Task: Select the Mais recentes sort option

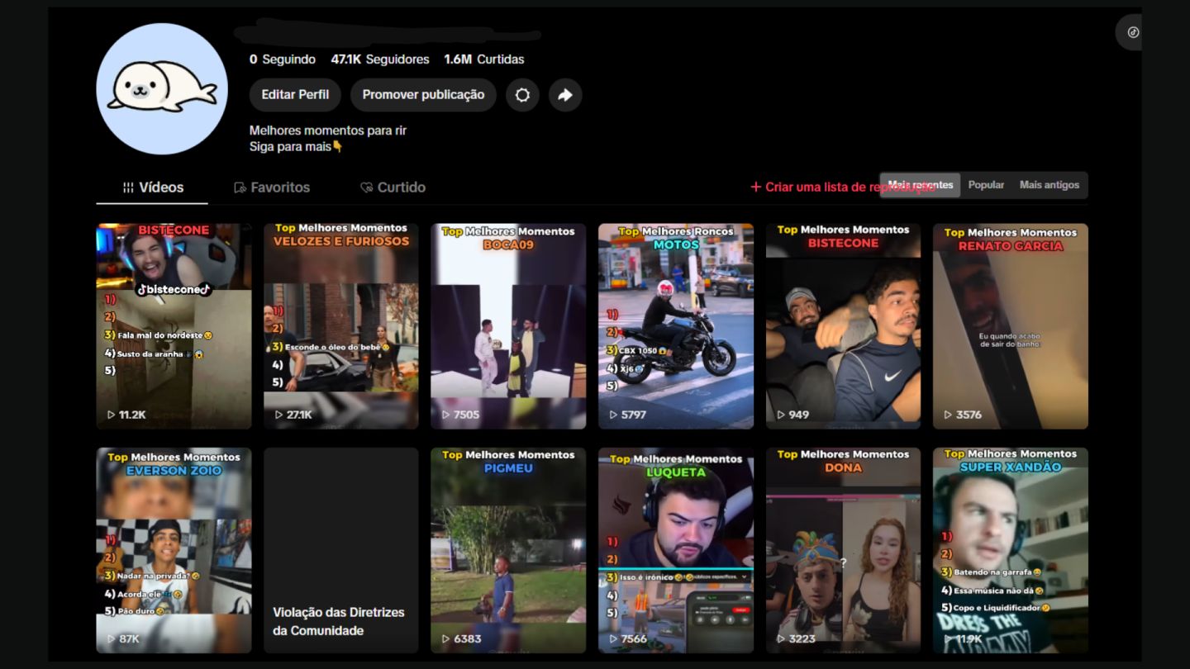Action: point(920,185)
